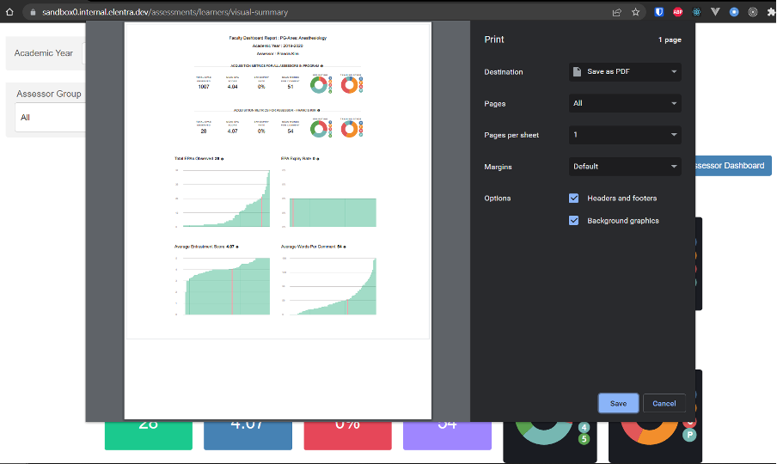Viewport: 777px width, 464px height.
Task: Open the Bitwarden shield extension
Action: (x=658, y=12)
